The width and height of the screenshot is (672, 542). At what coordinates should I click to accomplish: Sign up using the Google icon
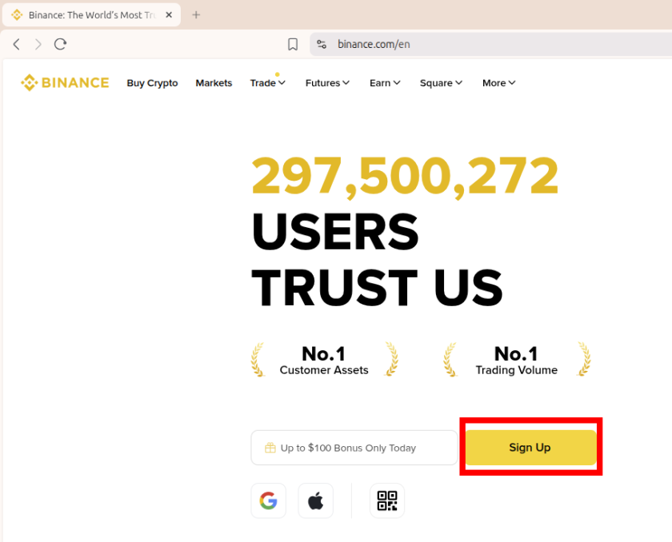tap(268, 500)
